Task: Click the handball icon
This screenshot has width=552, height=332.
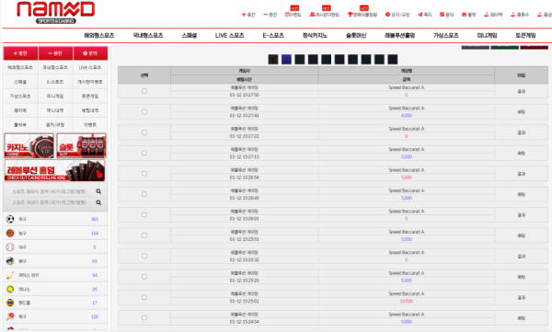Action: (10, 303)
